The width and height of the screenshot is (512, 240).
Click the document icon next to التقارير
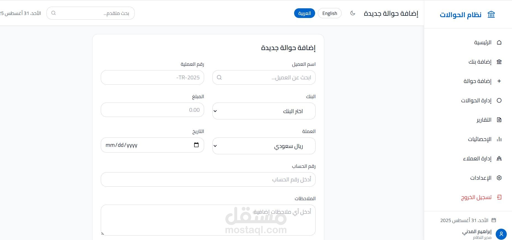click(499, 120)
